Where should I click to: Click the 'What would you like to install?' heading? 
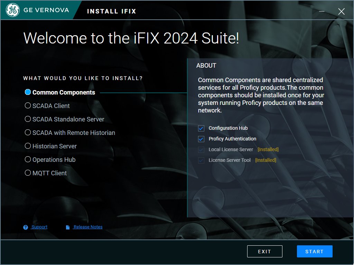pos(83,78)
